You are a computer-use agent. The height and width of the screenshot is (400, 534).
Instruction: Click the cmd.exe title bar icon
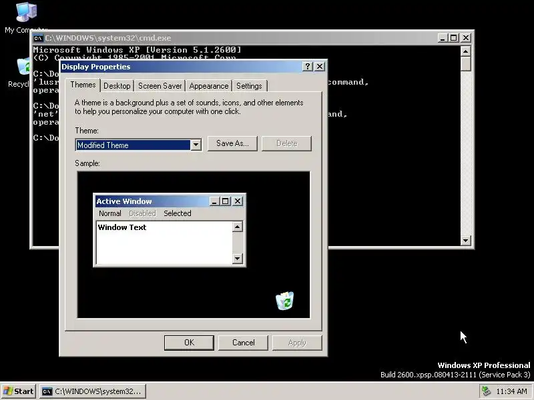tap(38, 38)
